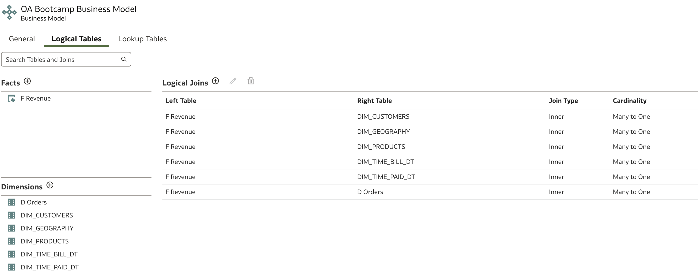Switch to the General tab

22,39
